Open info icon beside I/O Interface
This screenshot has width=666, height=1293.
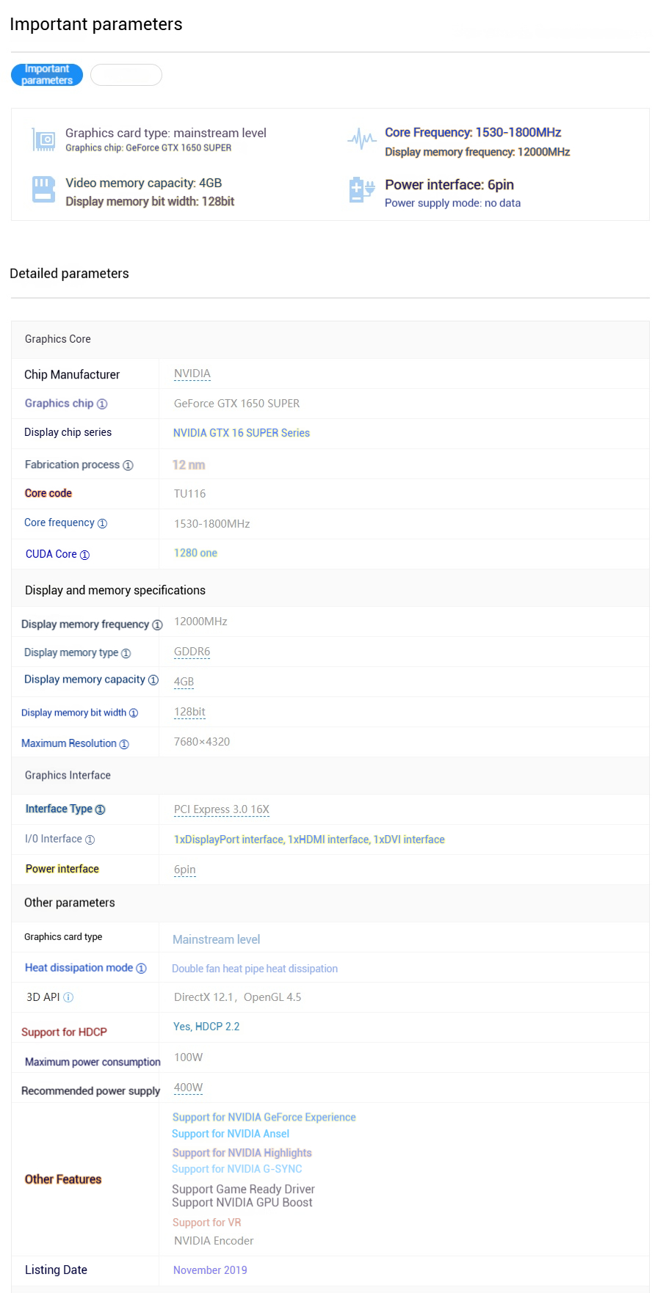tap(90, 839)
